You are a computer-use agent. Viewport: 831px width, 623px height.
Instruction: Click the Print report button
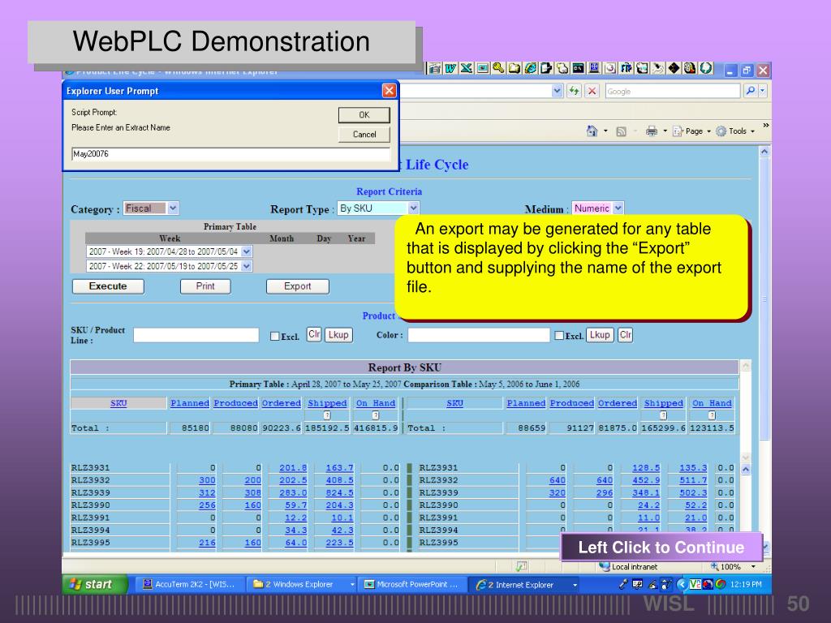pos(205,286)
